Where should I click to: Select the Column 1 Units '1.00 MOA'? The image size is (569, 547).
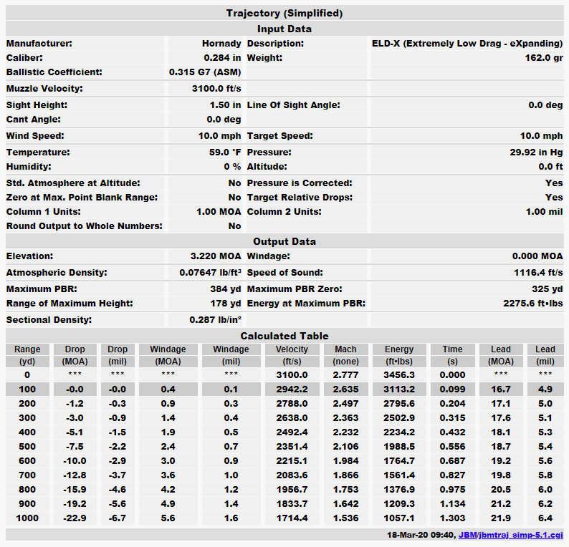[219, 212]
